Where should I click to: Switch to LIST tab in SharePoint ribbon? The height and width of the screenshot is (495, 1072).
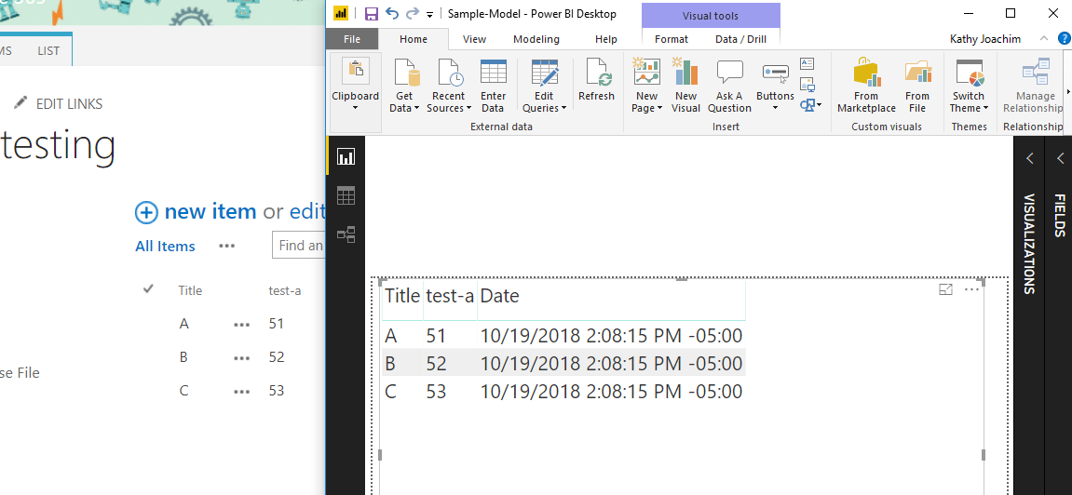coord(48,50)
